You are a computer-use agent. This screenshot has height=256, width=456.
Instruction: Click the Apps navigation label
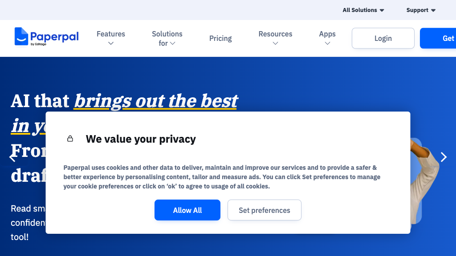pos(327,34)
